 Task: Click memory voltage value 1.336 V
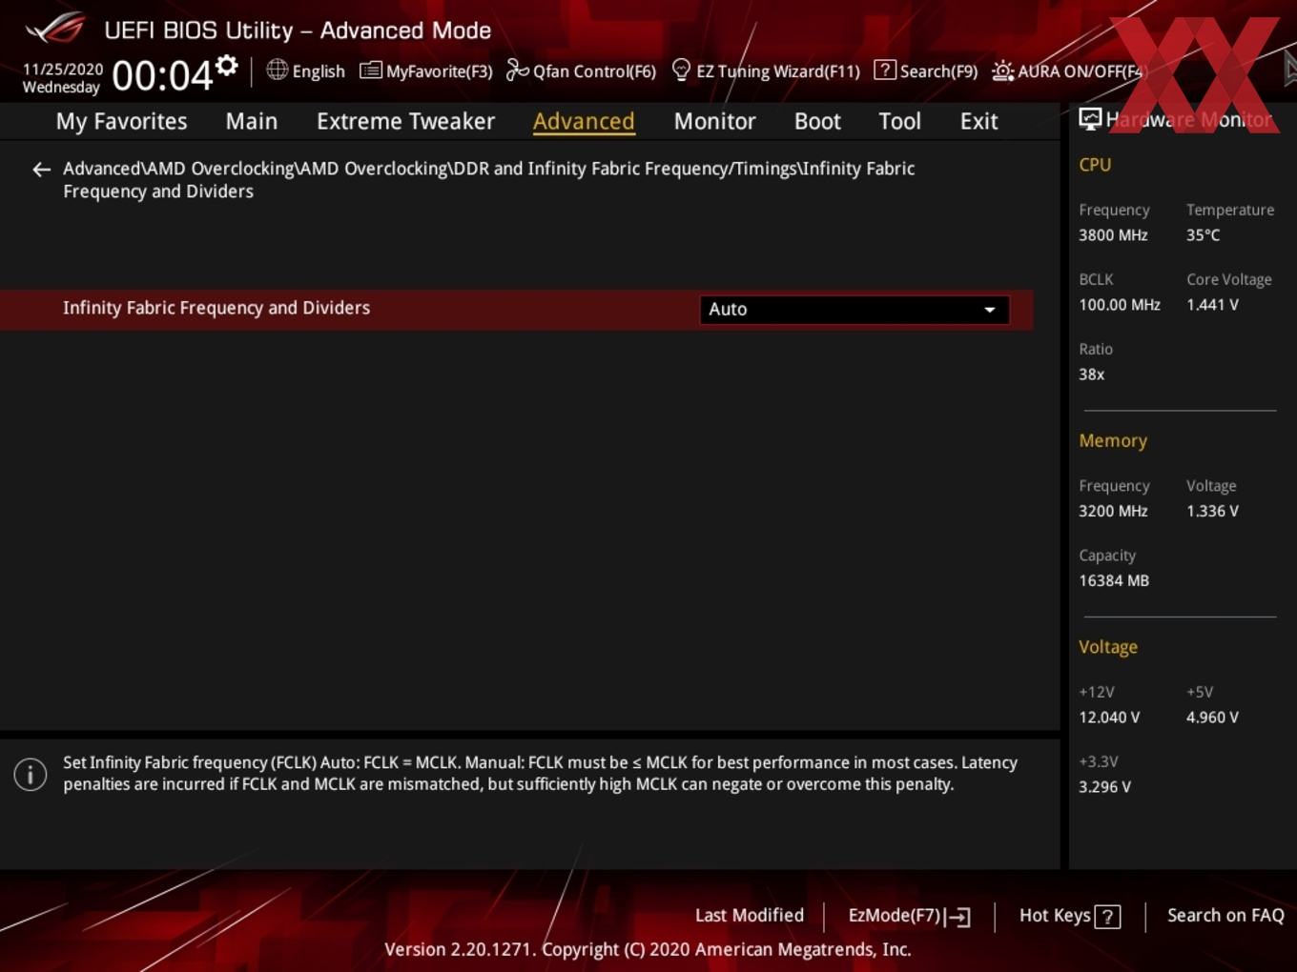[x=1212, y=511]
